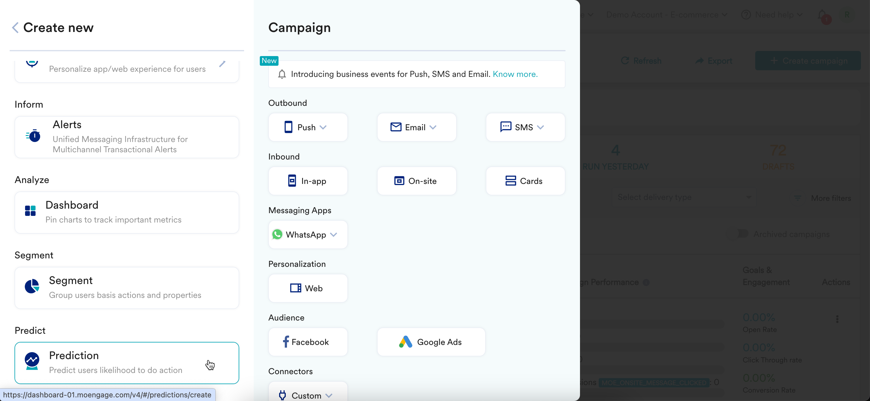Click the Prediction graph icon

tap(32, 361)
